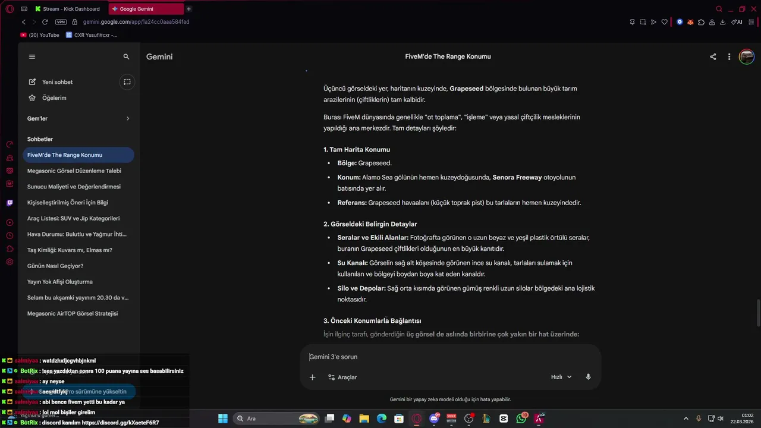Focus the Gemini 3'e sorun prompt field
The image size is (761, 428).
click(451, 357)
